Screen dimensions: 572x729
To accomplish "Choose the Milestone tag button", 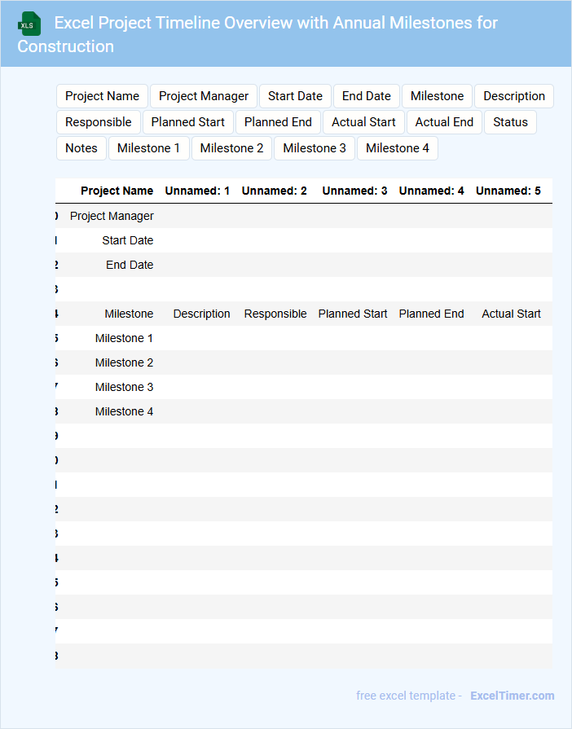I will click(x=437, y=96).
